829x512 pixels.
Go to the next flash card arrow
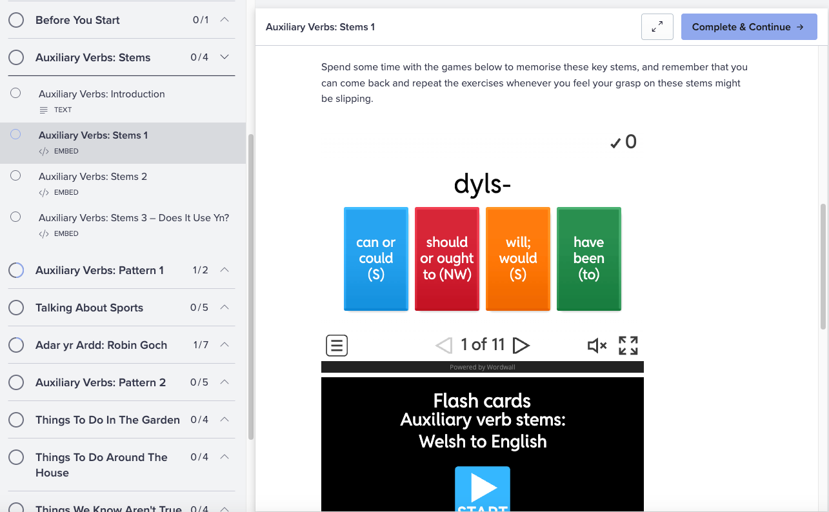521,346
